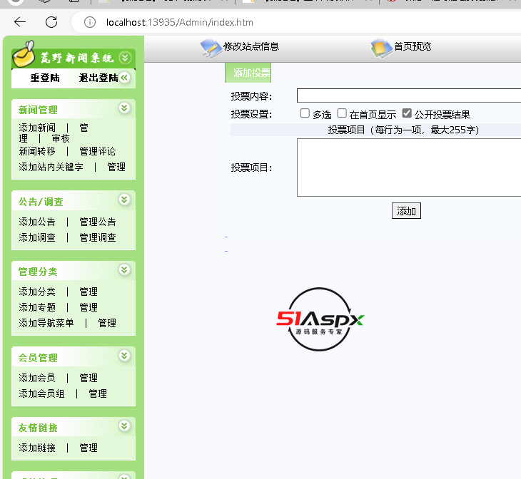Open 管理 next to 添加专题
Screen dimensions: 521x479
tap(88, 307)
